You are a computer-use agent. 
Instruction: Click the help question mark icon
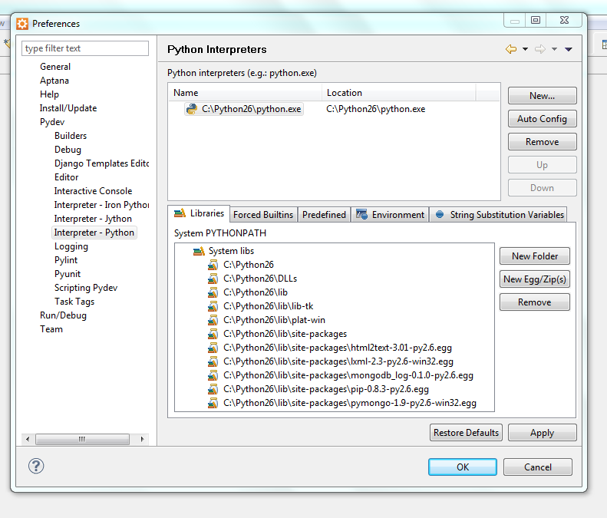36,466
